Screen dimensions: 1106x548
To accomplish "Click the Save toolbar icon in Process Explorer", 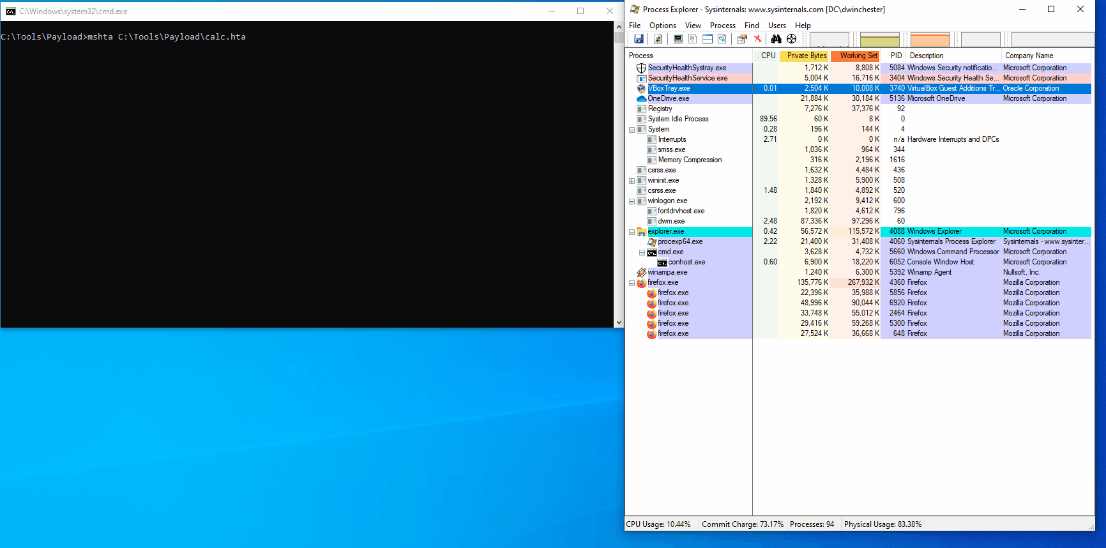I will (639, 39).
